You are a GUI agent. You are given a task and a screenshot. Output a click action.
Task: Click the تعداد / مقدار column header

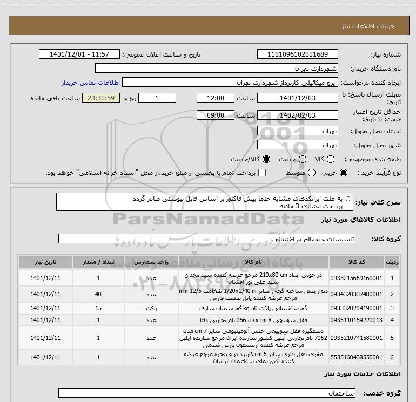tap(98, 262)
